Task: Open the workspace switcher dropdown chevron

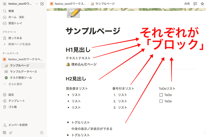Action: pyautogui.click(x=36, y=4)
